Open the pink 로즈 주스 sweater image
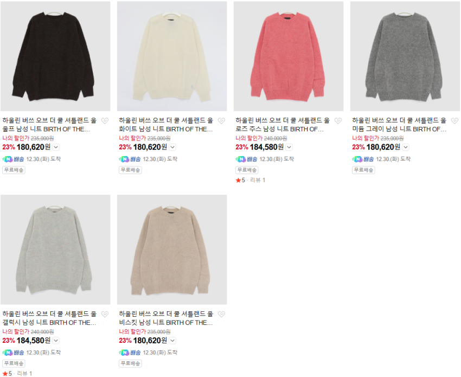The width and height of the screenshot is (461, 377). tap(289, 56)
